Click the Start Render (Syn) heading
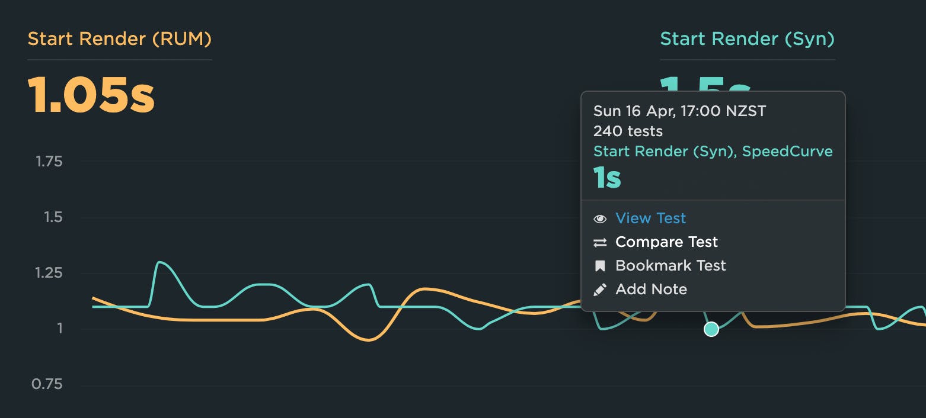926x418 pixels. pos(747,39)
